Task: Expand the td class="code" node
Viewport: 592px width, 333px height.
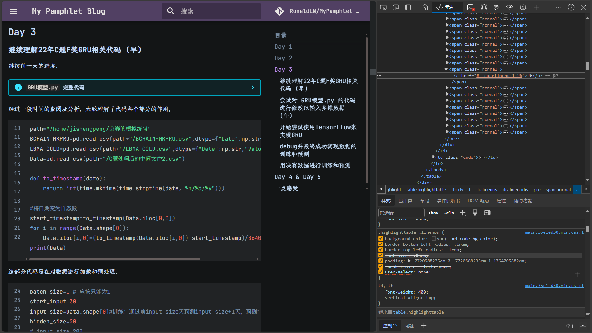Action: tap(433, 157)
